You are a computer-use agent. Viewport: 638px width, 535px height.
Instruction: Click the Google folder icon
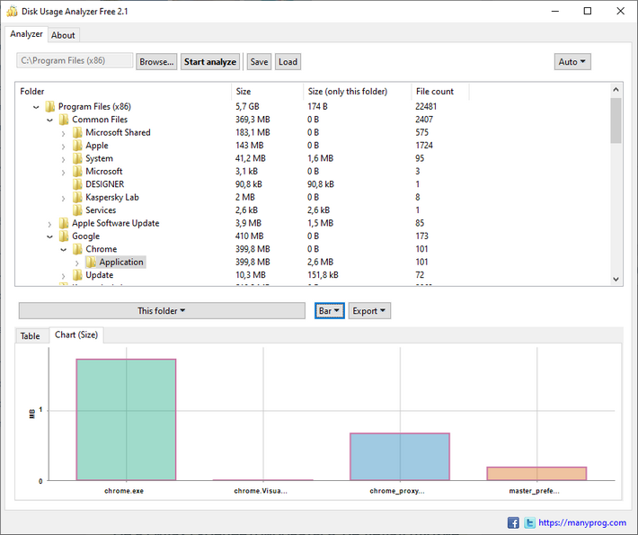64,236
